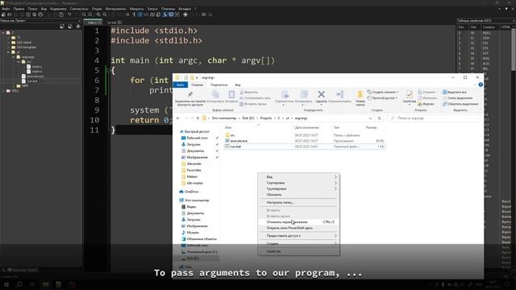Switch to the run.bat editor tab
This screenshot has width=516, height=290.
(x=114, y=23)
